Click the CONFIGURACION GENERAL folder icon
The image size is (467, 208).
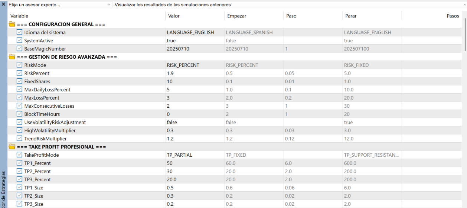point(12,25)
